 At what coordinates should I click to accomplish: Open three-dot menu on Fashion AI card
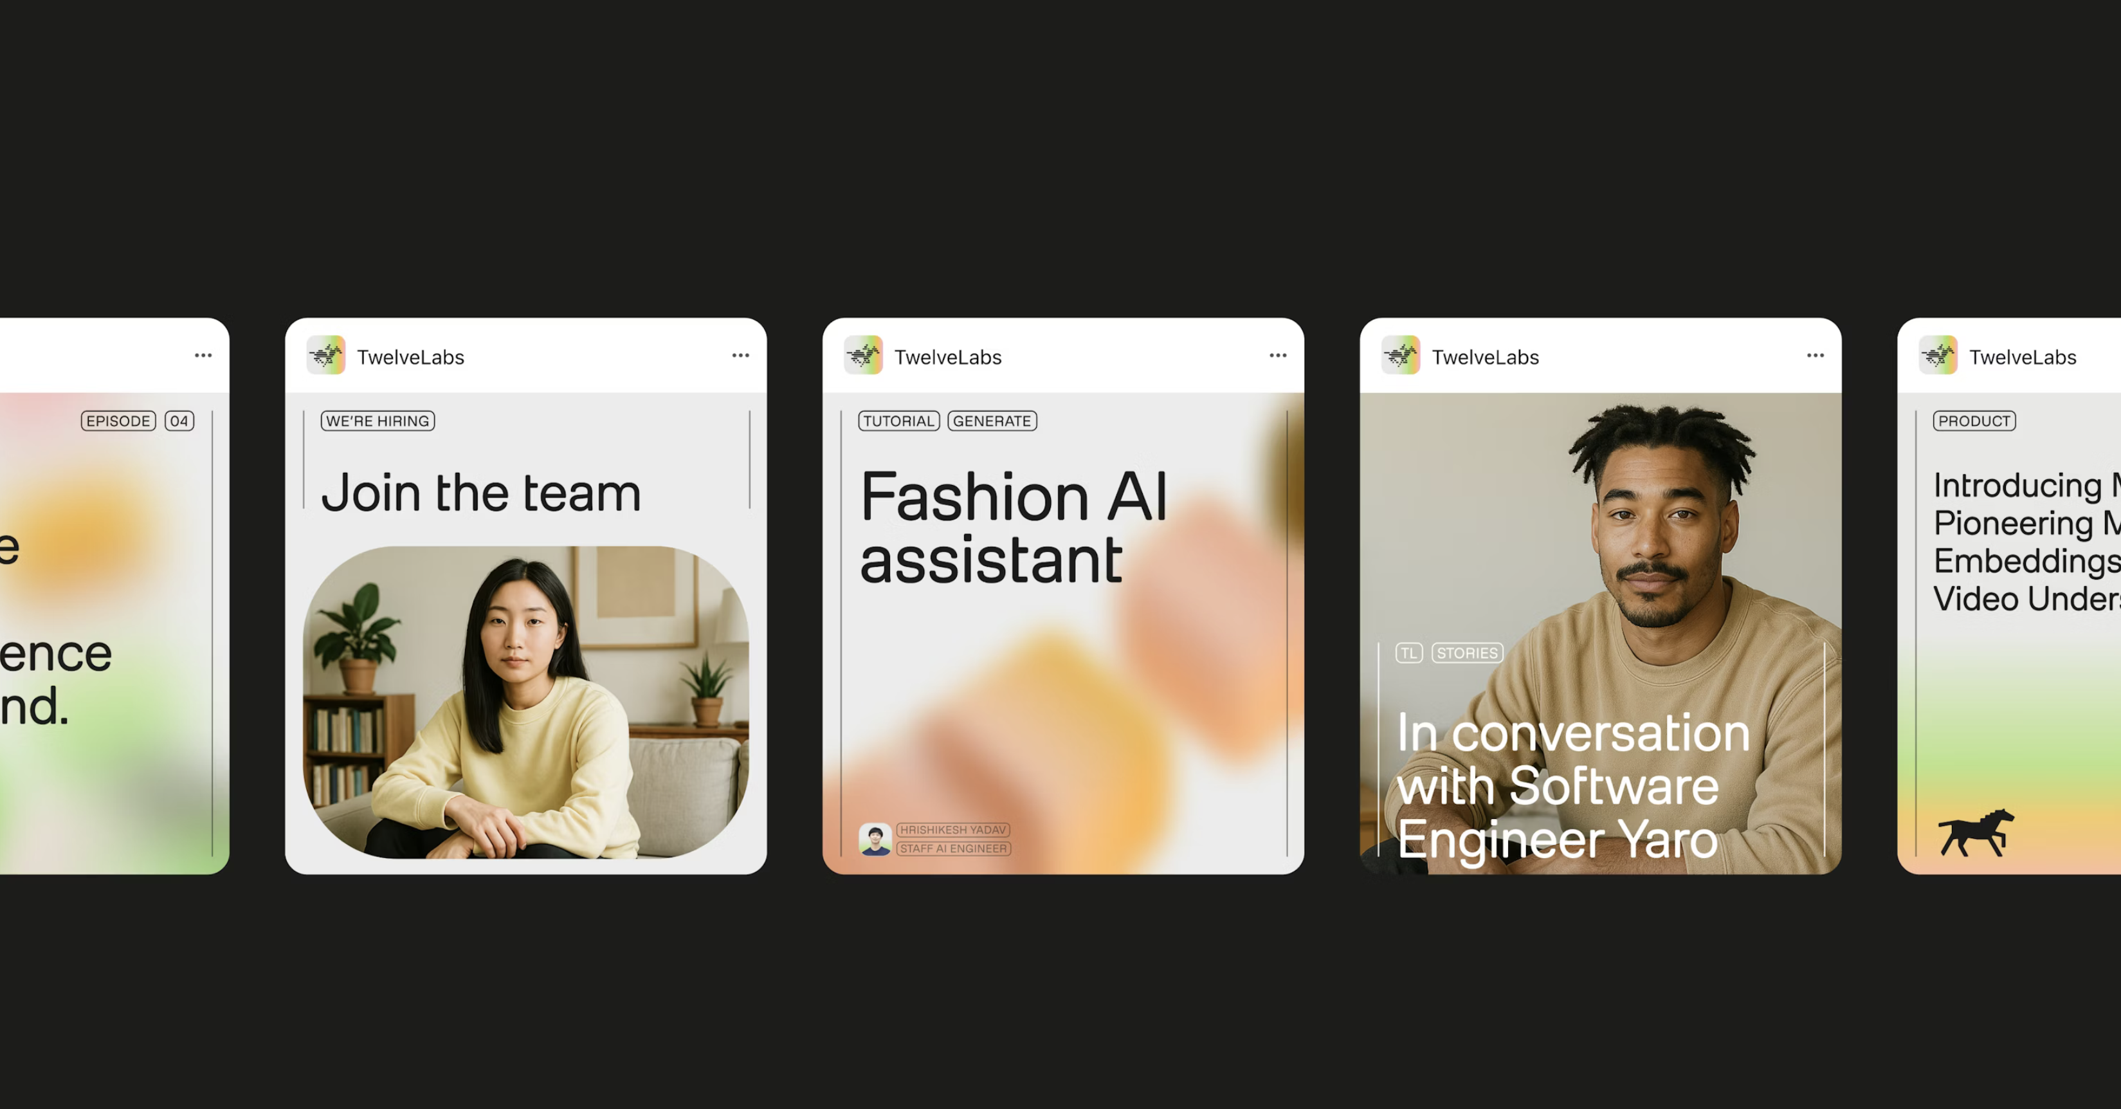point(1278,356)
